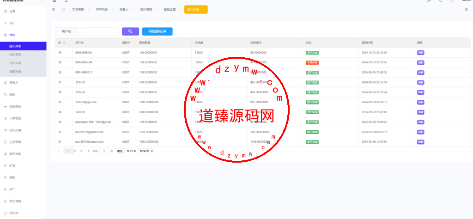
Task: View details for withdrawal ID 37
Action: (x=420, y=82)
